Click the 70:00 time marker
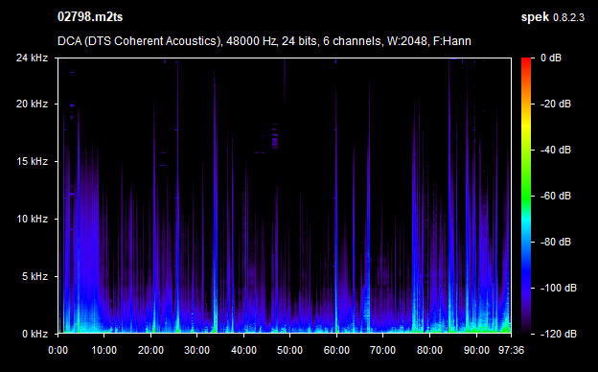This screenshot has height=372, width=598. pyautogui.click(x=383, y=350)
